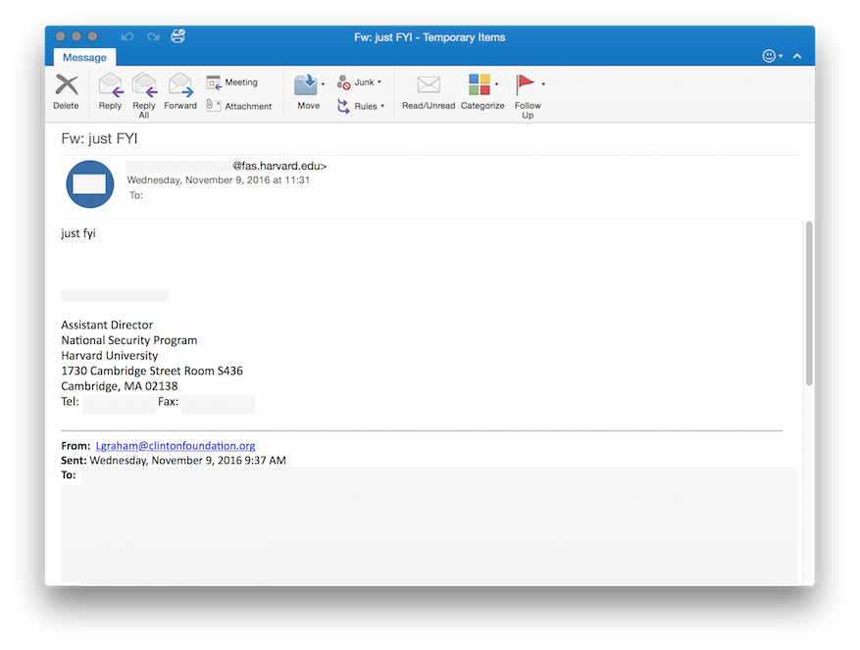This screenshot has height=650, width=860.
Task: Open the Categorize dropdown arrow
Action: pos(497,84)
